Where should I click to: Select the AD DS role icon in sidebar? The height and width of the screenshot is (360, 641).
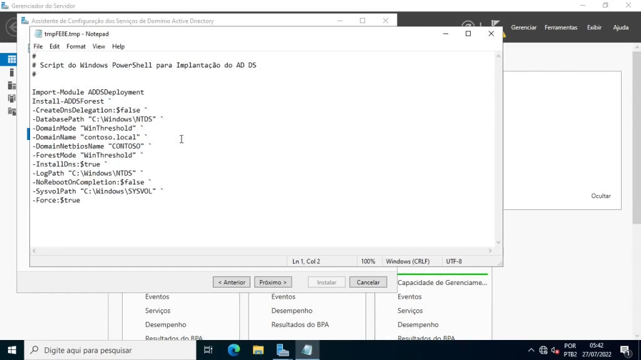12,98
